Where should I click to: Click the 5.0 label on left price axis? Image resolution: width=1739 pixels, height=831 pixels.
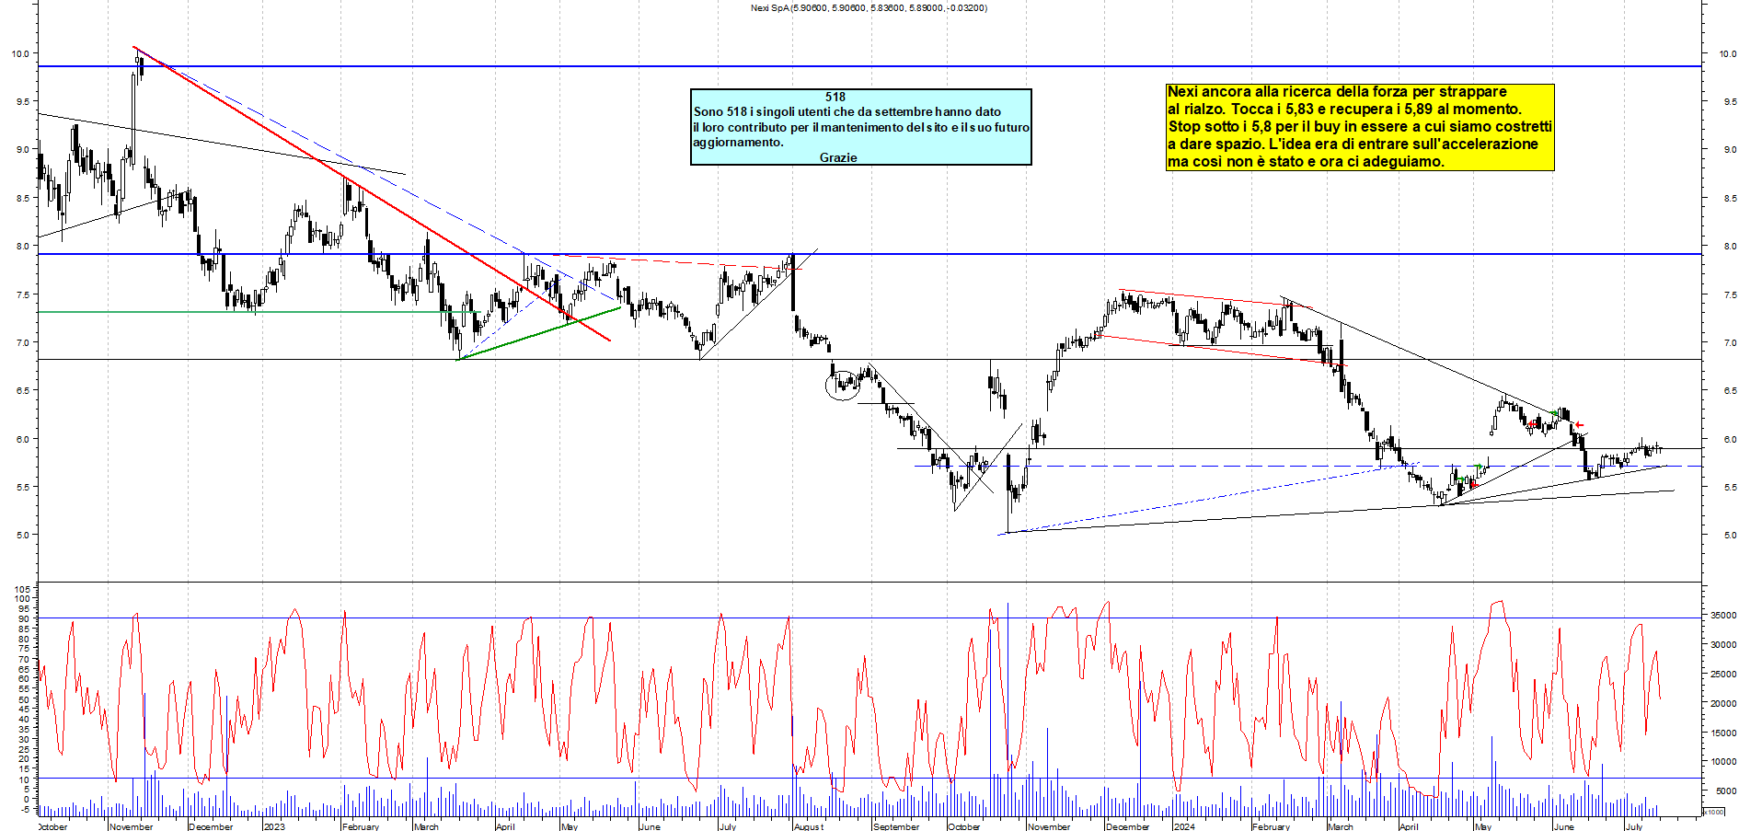(22, 535)
